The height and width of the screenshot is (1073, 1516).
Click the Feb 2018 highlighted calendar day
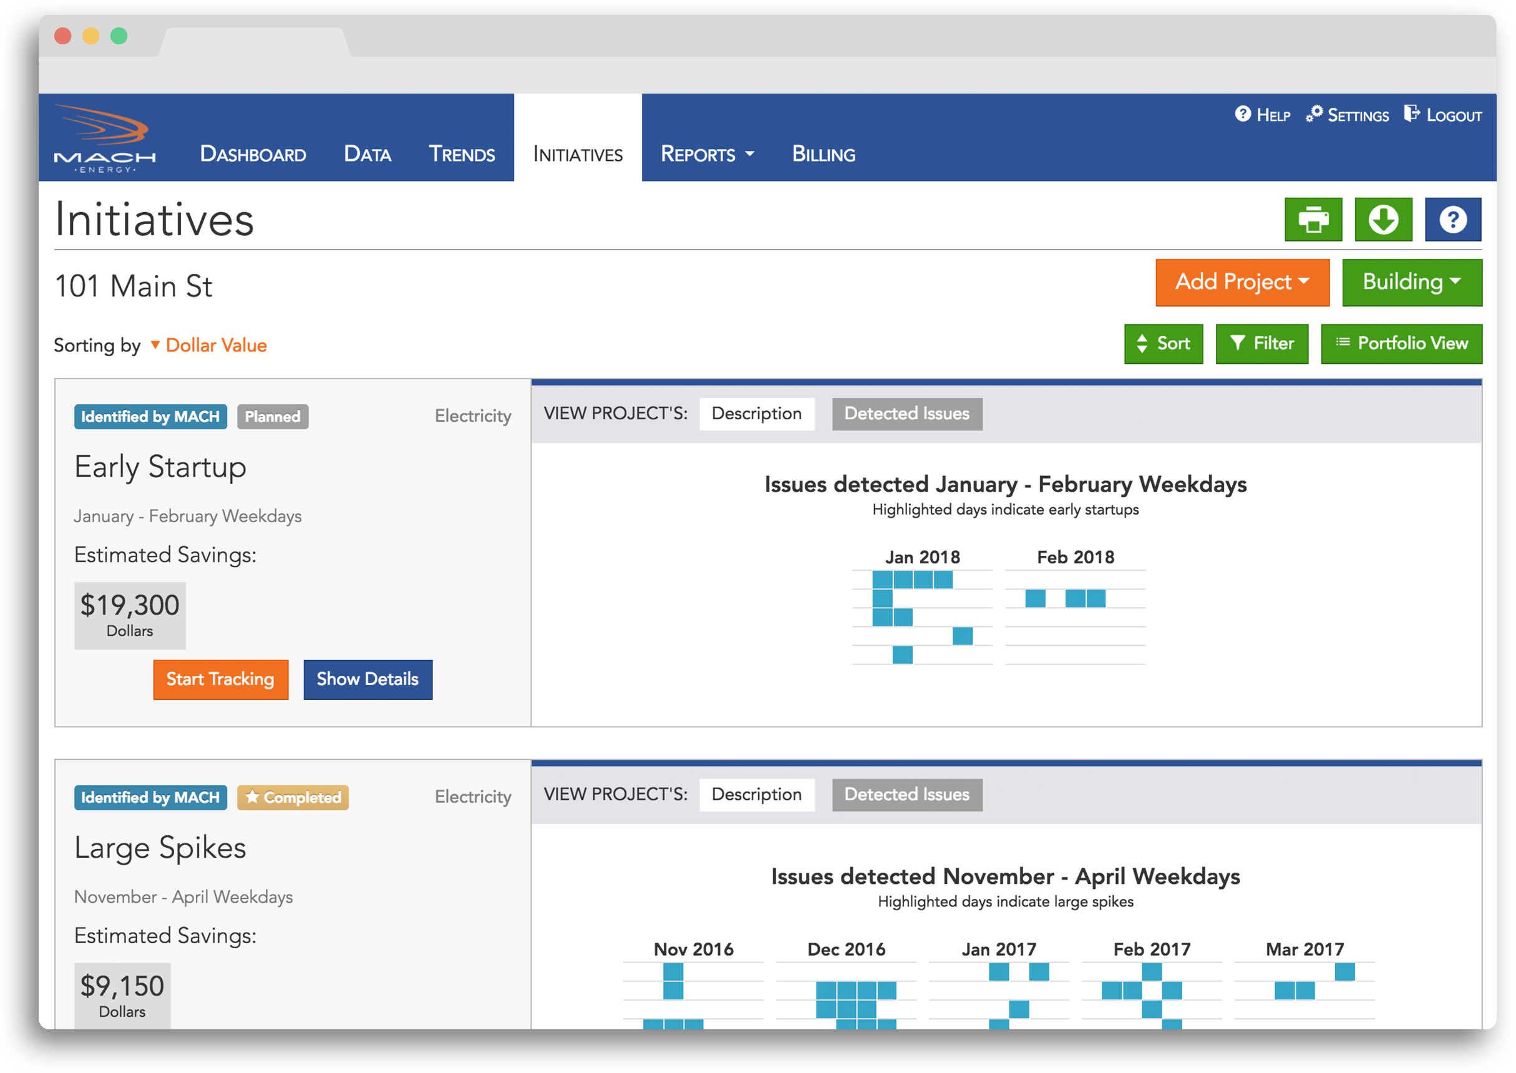(x=1034, y=599)
